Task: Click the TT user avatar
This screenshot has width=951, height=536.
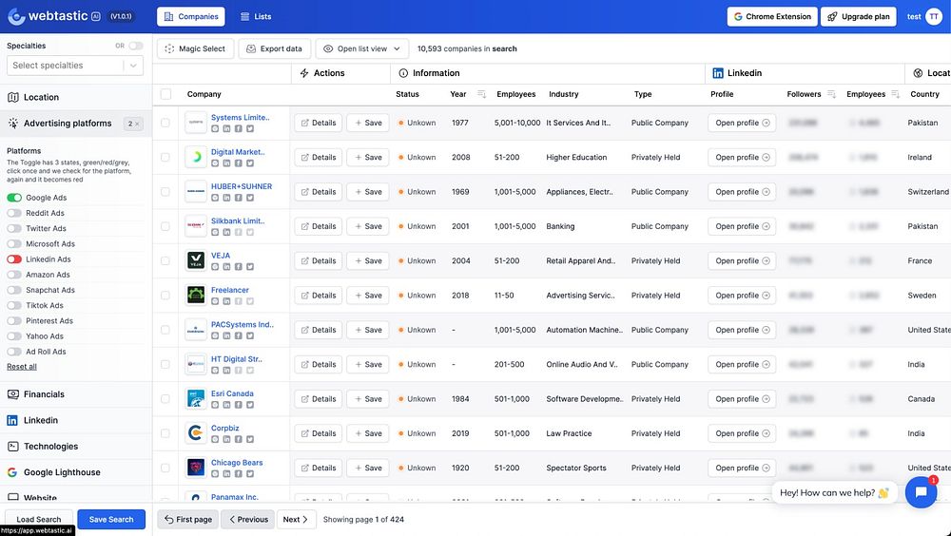Action: click(x=934, y=16)
